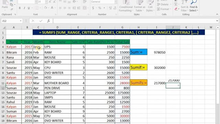Image resolution: width=220 pixels, height=124 pixels.
Task: Open font size dropdown arrow
Action: coord(46,2)
